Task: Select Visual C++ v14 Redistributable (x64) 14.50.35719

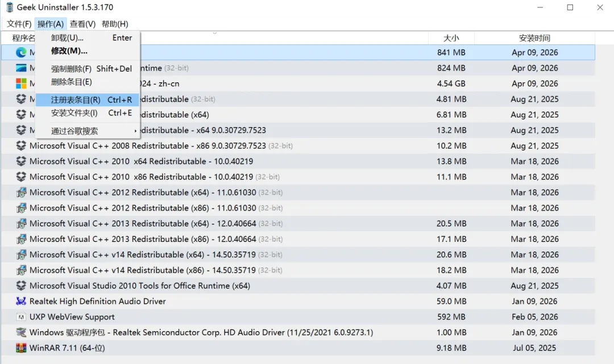Action: [298, 254]
